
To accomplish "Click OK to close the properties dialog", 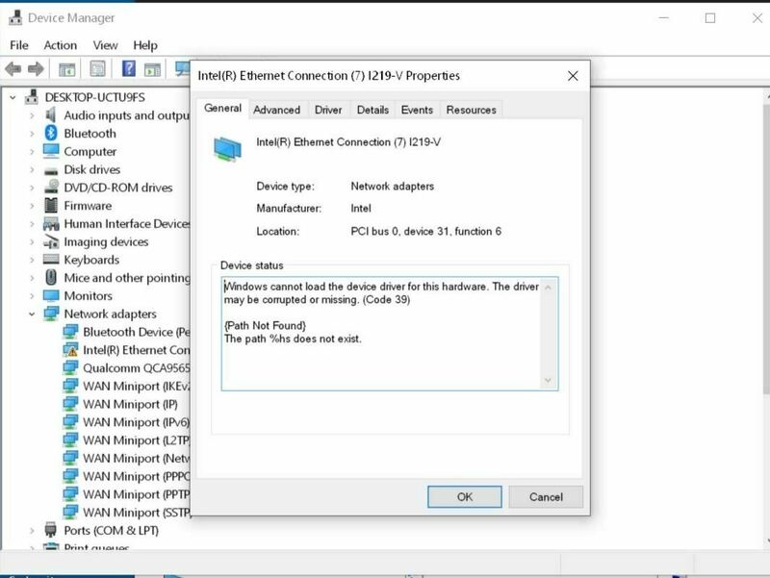I will pyautogui.click(x=465, y=497).
